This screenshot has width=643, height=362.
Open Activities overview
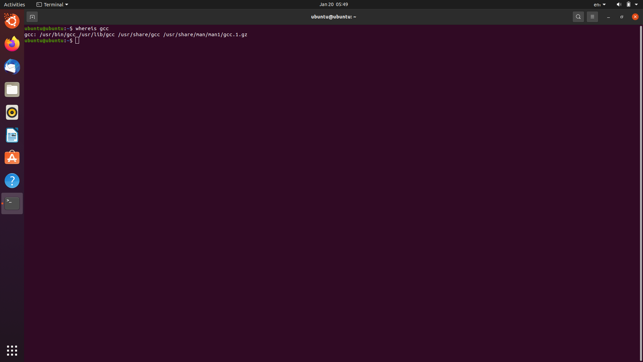[14, 4]
